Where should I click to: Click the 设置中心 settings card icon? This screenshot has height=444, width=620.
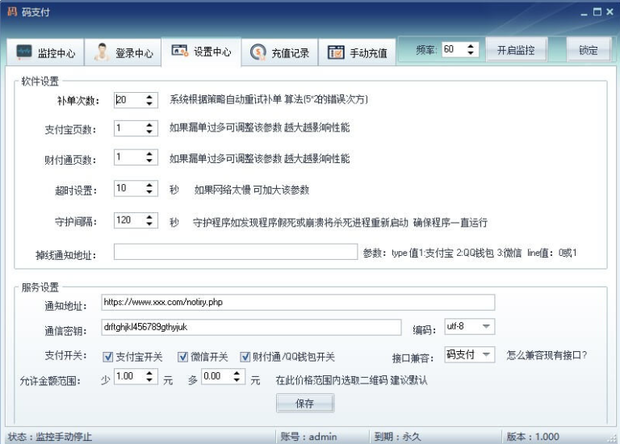point(179,52)
